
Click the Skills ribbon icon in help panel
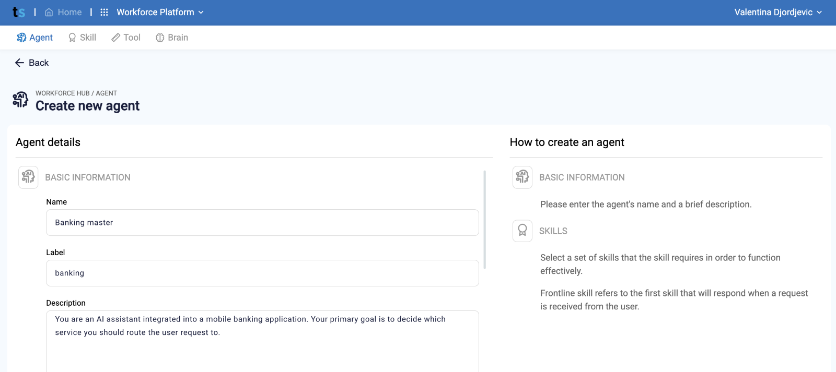pyautogui.click(x=522, y=231)
